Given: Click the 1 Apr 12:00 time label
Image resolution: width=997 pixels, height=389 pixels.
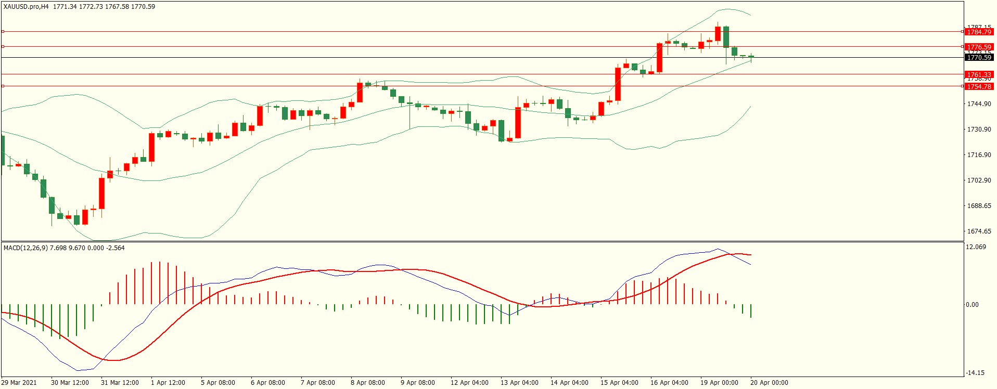Looking at the screenshot, I should (x=168, y=383).
